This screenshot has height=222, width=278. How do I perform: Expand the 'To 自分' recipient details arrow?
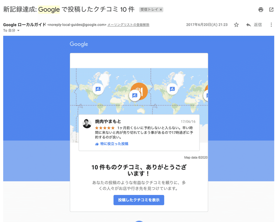tap(18, 31)
